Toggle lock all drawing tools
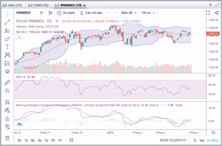 pyautogui.click(x=7, y=119)
